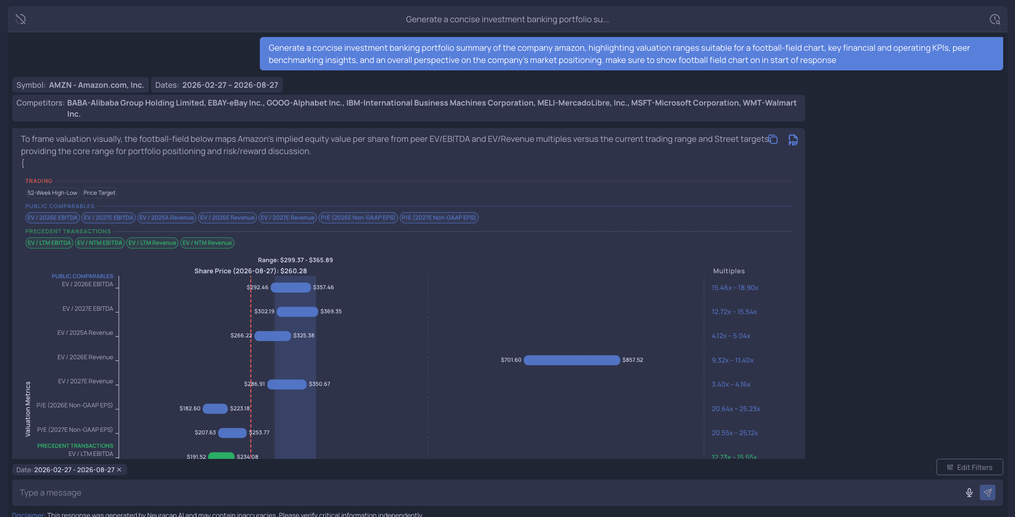The image size is (1015, 517).
Task: Open the Edit Filters button
Action: pyautogui.click(x=969, y=467)
